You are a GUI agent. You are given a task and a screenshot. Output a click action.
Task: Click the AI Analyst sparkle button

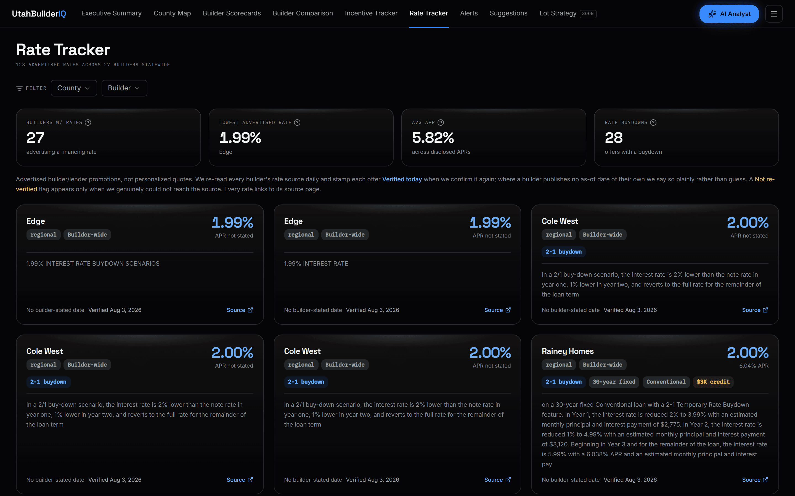tap(729, 14)
